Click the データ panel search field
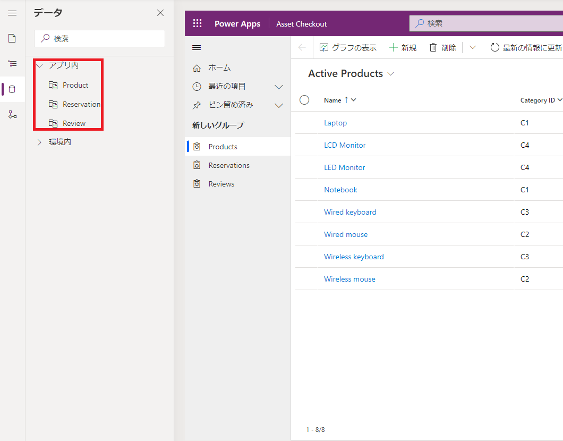Viewport: 563px width, 441px height. coord(99,38)
